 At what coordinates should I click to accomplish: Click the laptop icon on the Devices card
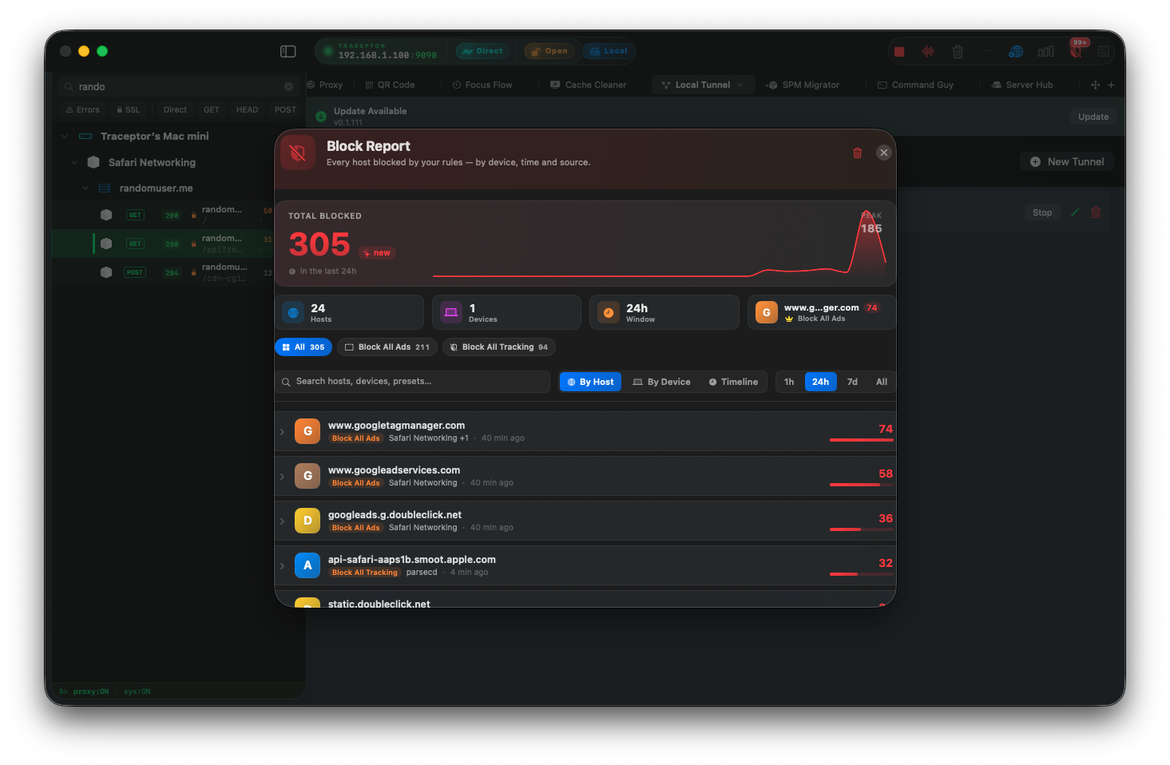pyautogui.click(x=451, y=313)
